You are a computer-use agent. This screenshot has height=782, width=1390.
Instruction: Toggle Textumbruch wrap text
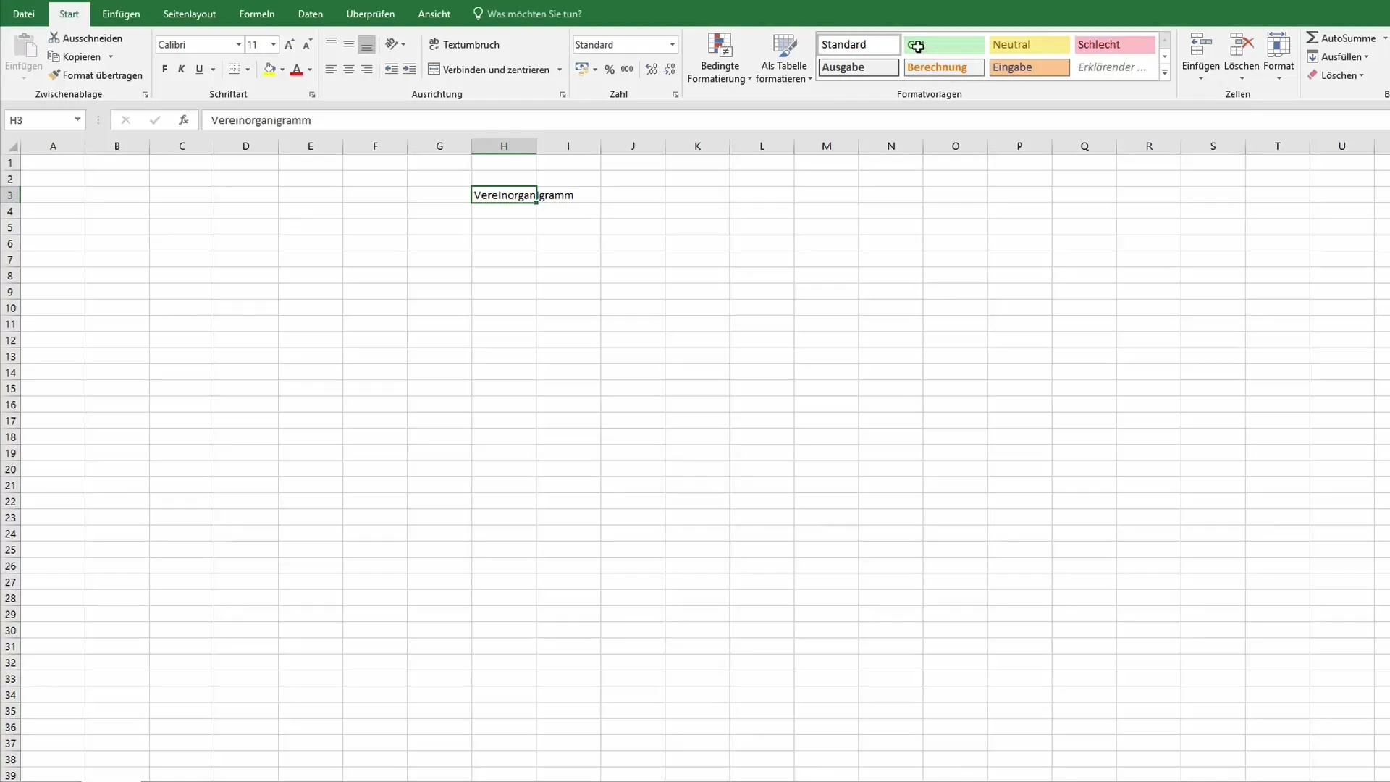coord(464,44)
